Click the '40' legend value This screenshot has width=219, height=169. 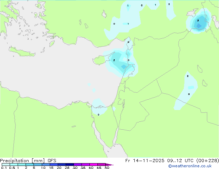(x=91, y=168)
